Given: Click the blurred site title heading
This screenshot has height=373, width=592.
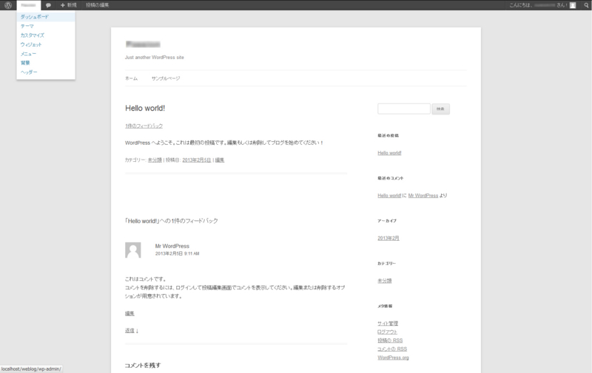Looking at the screenshot, I should (143, 44).
